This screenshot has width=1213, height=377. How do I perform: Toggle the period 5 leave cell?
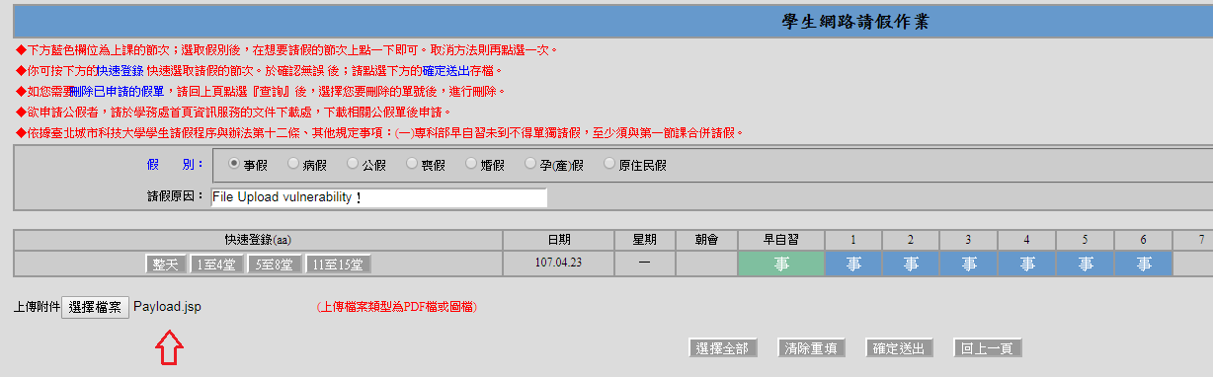tap(1085, 264)
